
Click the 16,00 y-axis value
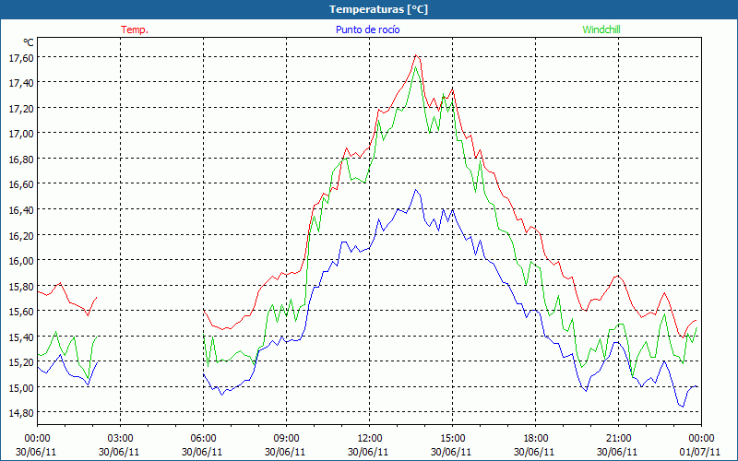(x=21, y=261)
